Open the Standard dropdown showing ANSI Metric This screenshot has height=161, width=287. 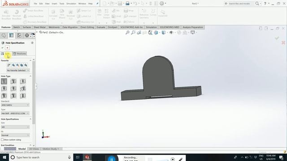coord(15,105)
